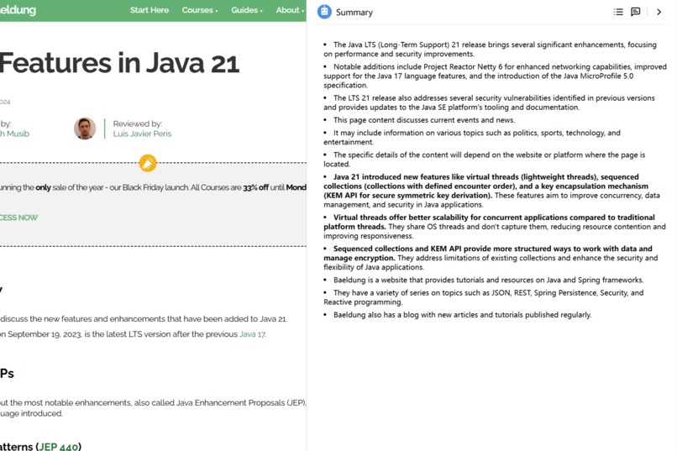This screenshot has width=677, height=451.
Task: Click the orange megaphone announcement icon
Action: click(x=148, y=163)
